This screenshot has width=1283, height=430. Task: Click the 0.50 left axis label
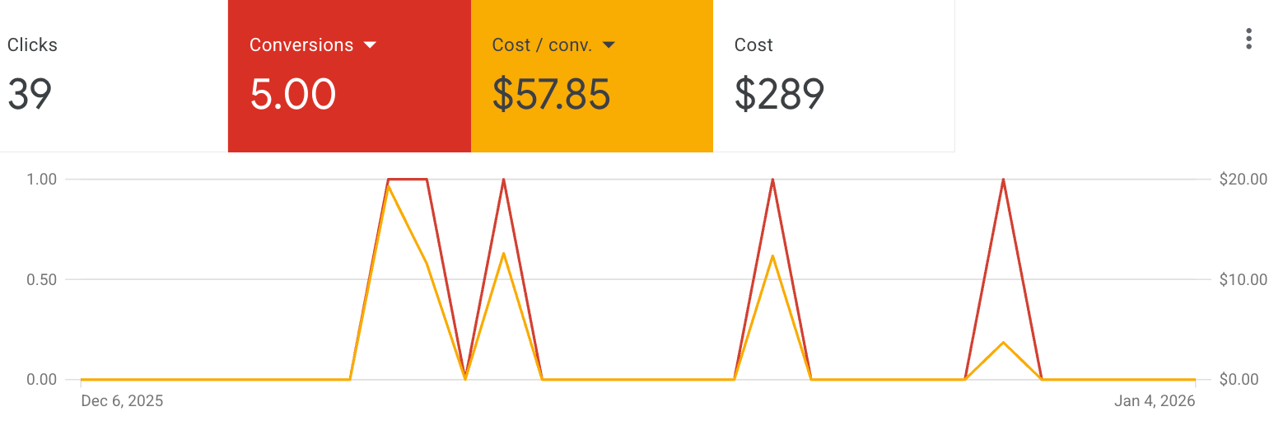click(x=42, y=279)
